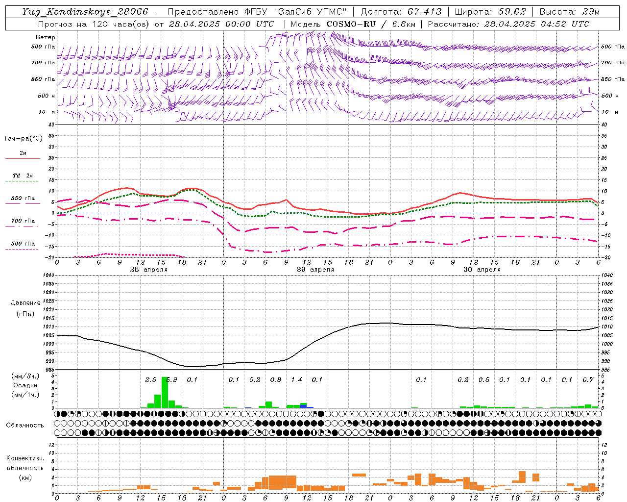Viewport: 627px width, 502px height.
Task: Click the '0.9' precipitation amount value
Action: pos(276,380)
